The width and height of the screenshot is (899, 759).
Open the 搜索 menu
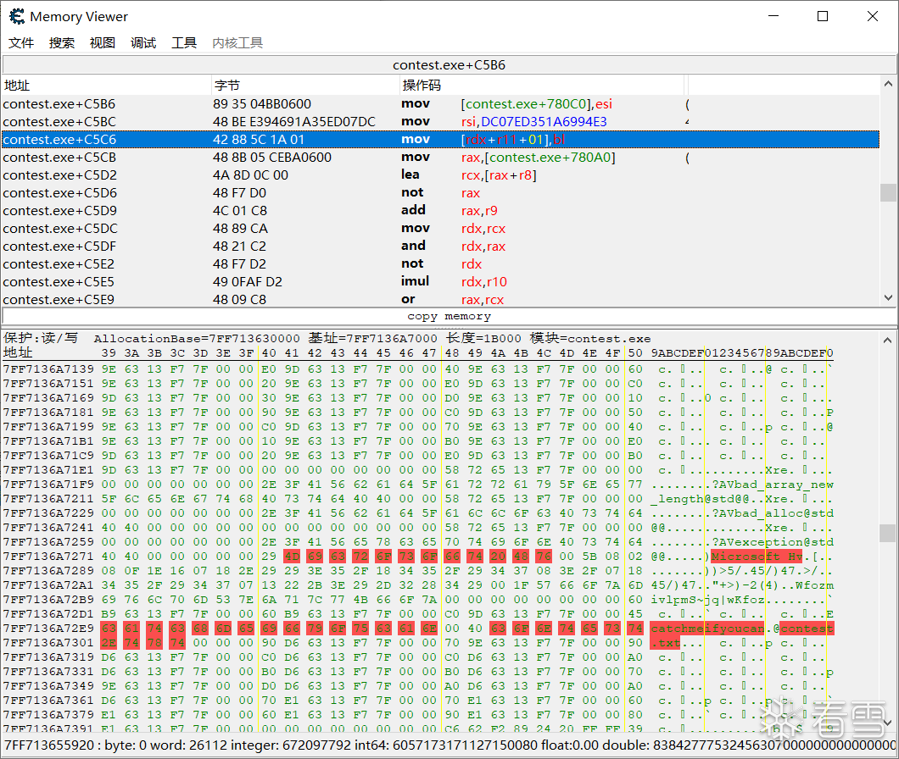pyautogui.click(x=61, y=43)
